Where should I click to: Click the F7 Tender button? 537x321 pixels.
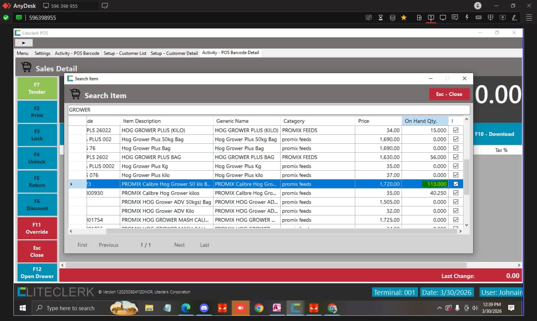point(37,88)
